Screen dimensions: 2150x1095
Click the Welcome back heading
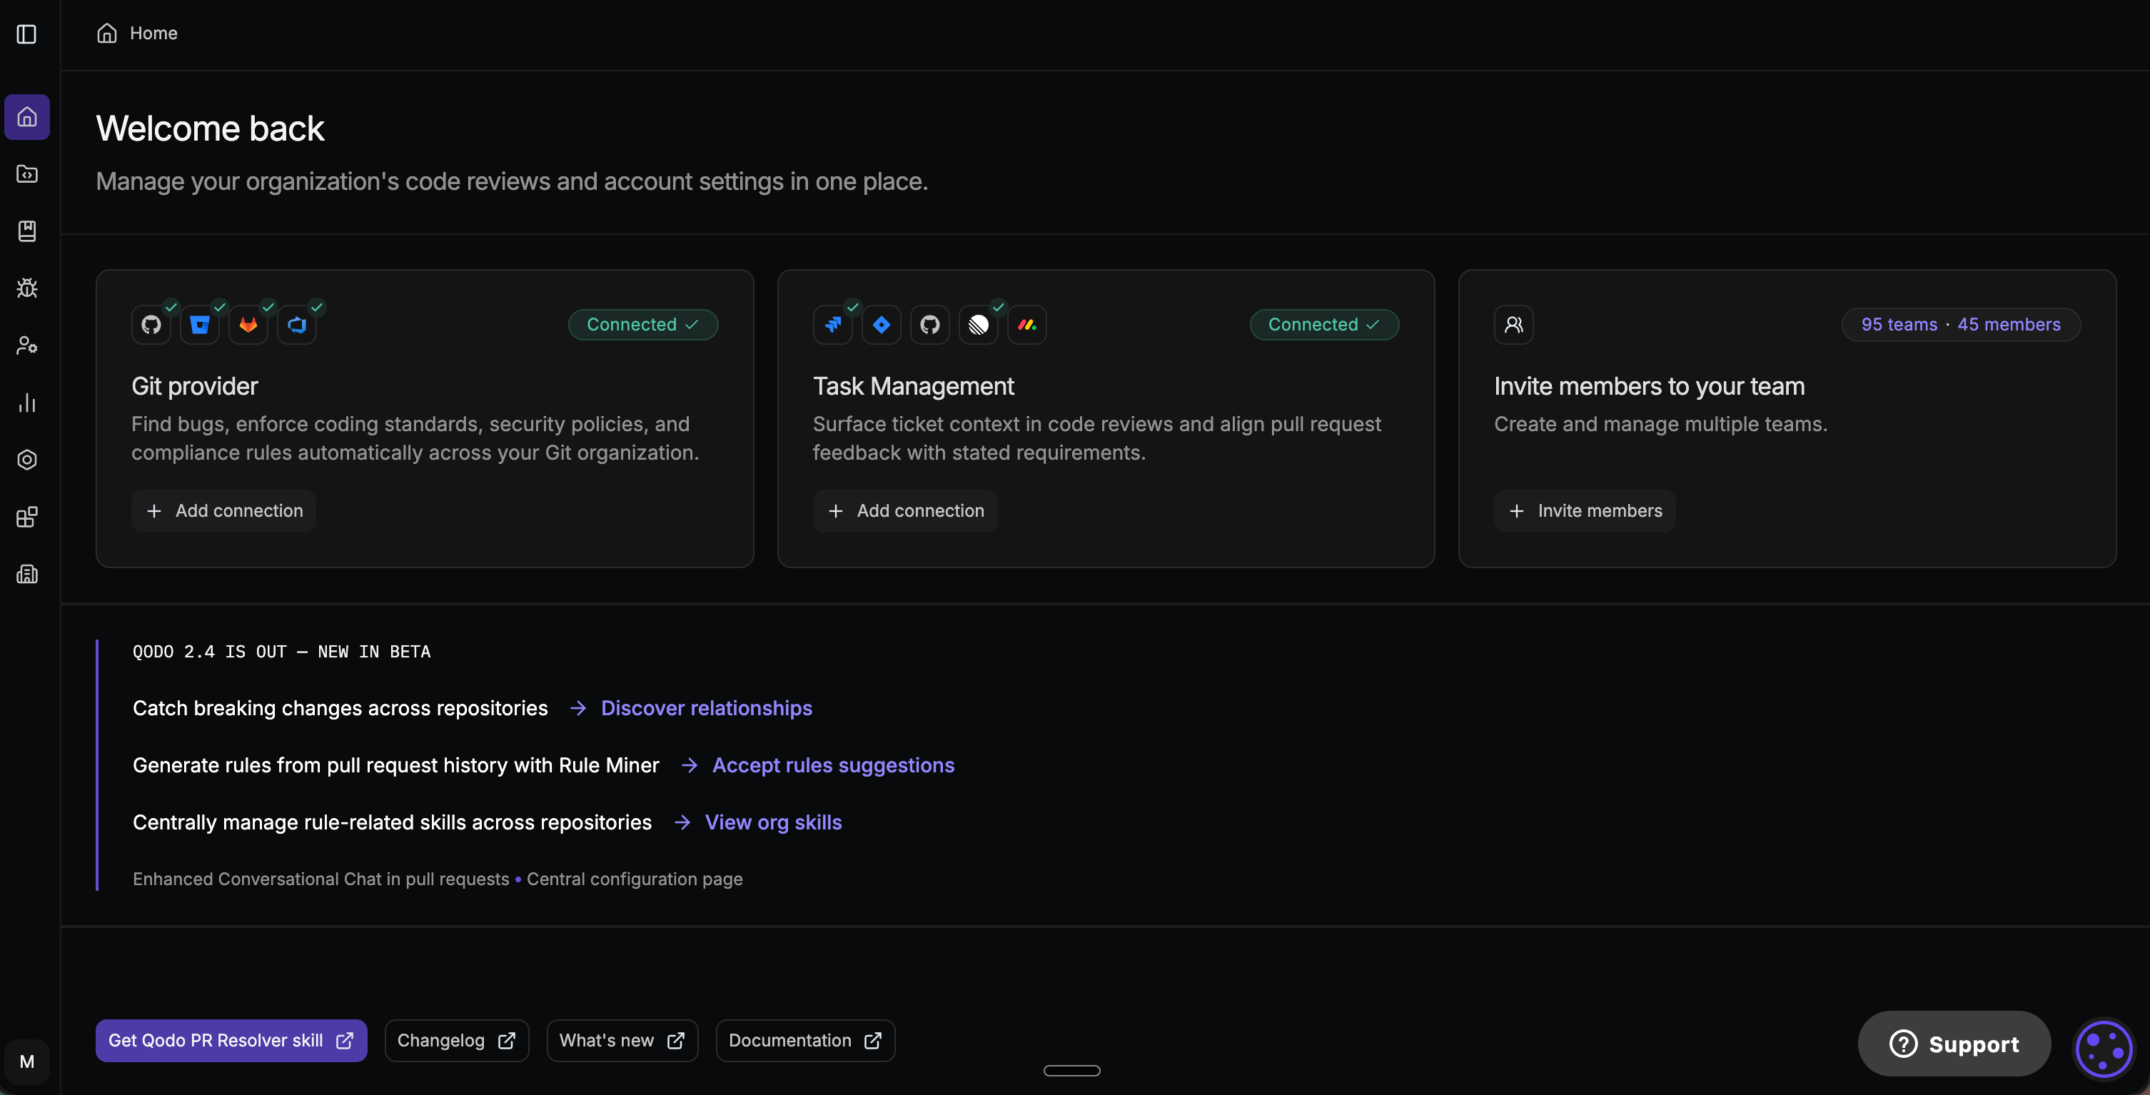211,128
